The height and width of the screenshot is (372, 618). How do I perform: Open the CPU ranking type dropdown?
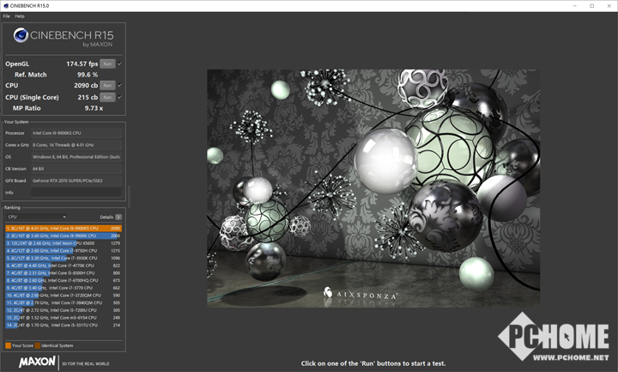[x=36, y=217]
